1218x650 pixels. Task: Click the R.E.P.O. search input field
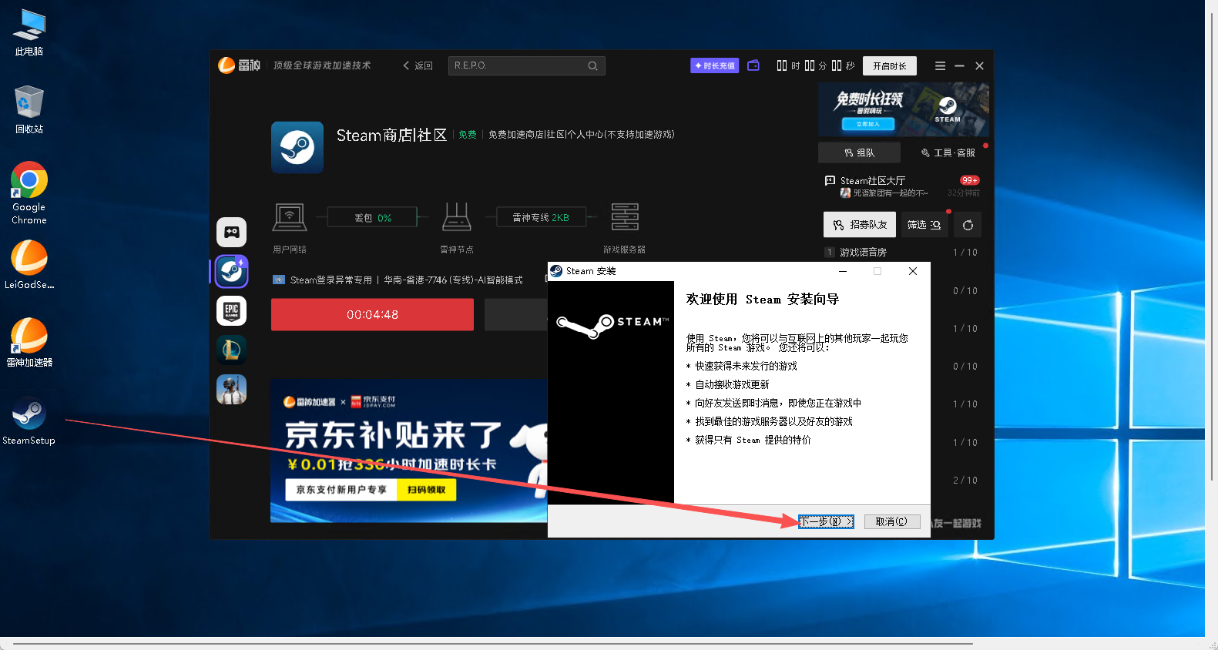pos(516,66)
